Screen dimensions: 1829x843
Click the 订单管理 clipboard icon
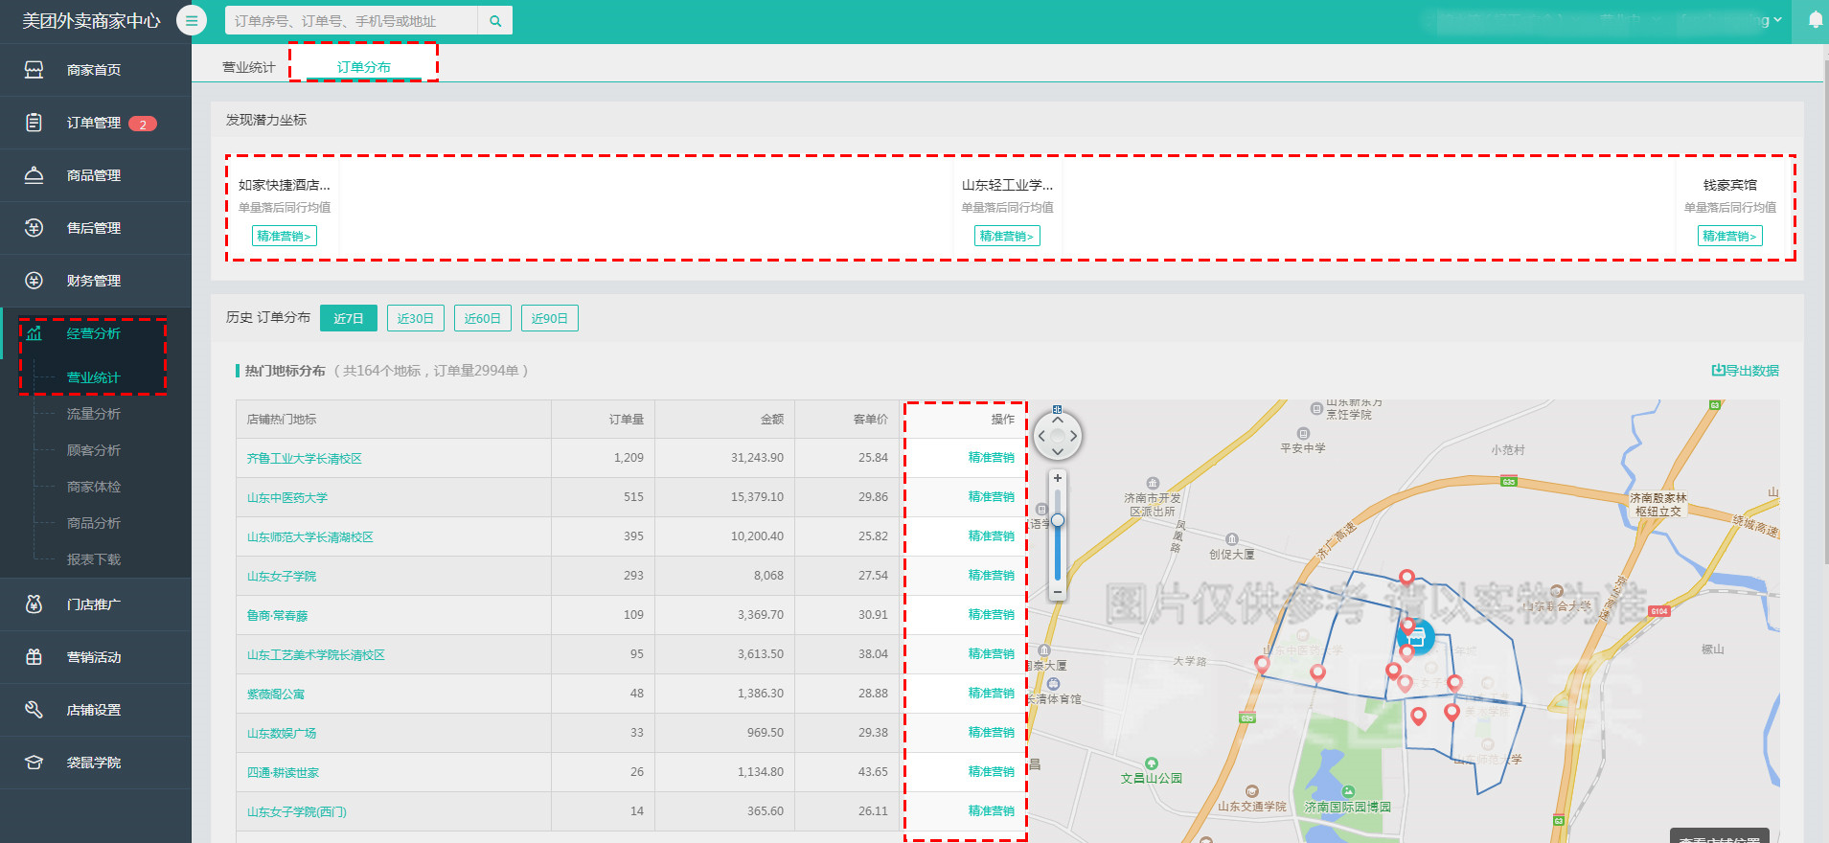tap(34, 123)
